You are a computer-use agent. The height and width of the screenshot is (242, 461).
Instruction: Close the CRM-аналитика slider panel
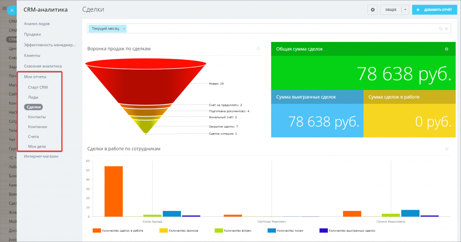tap(12, 9)
